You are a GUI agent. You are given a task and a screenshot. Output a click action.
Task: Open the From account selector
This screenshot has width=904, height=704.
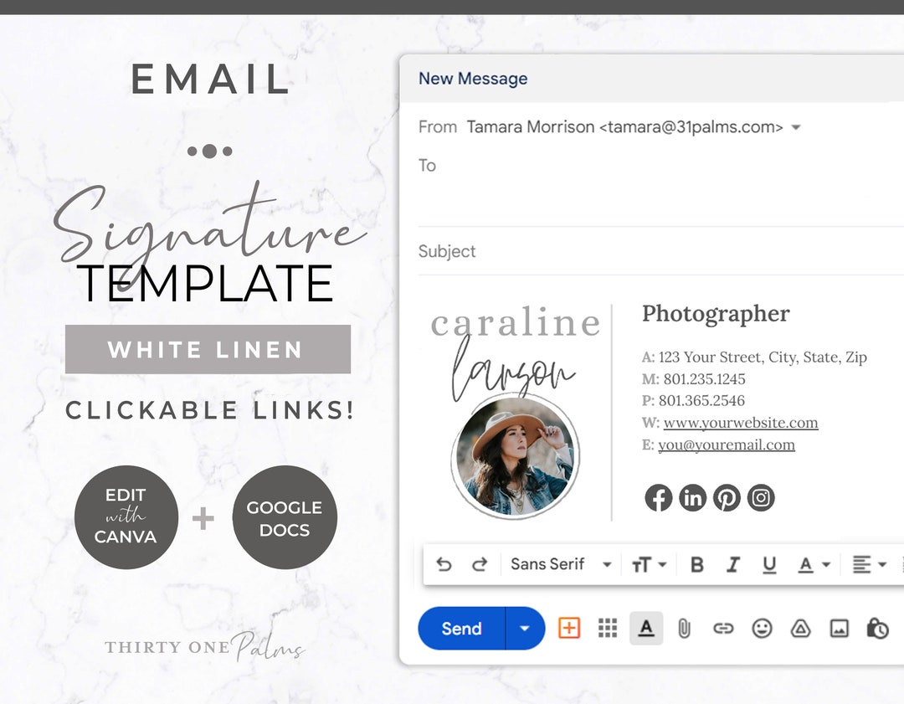click(794, 126)
